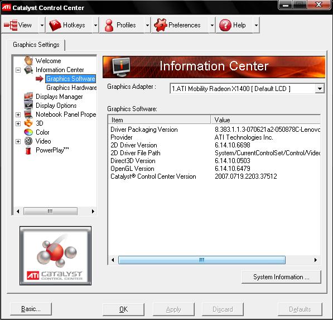The height and width of the screenshot is (320, 333).
Task: Open Color settings in the tree
Action: tap(42, 132)
